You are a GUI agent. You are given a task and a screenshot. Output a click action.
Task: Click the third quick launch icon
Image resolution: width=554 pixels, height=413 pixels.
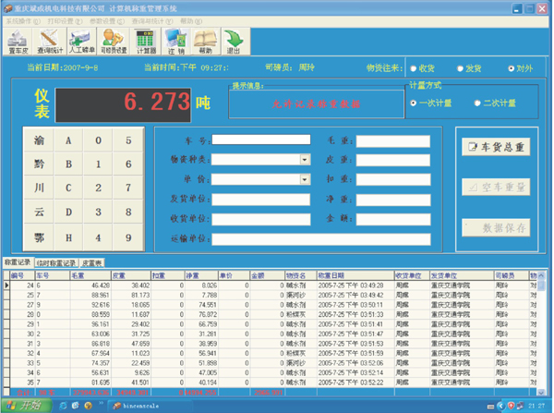click(89, 406)
